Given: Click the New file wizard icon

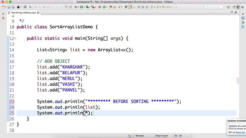Looking at the screenshot, I should point(3,7).
